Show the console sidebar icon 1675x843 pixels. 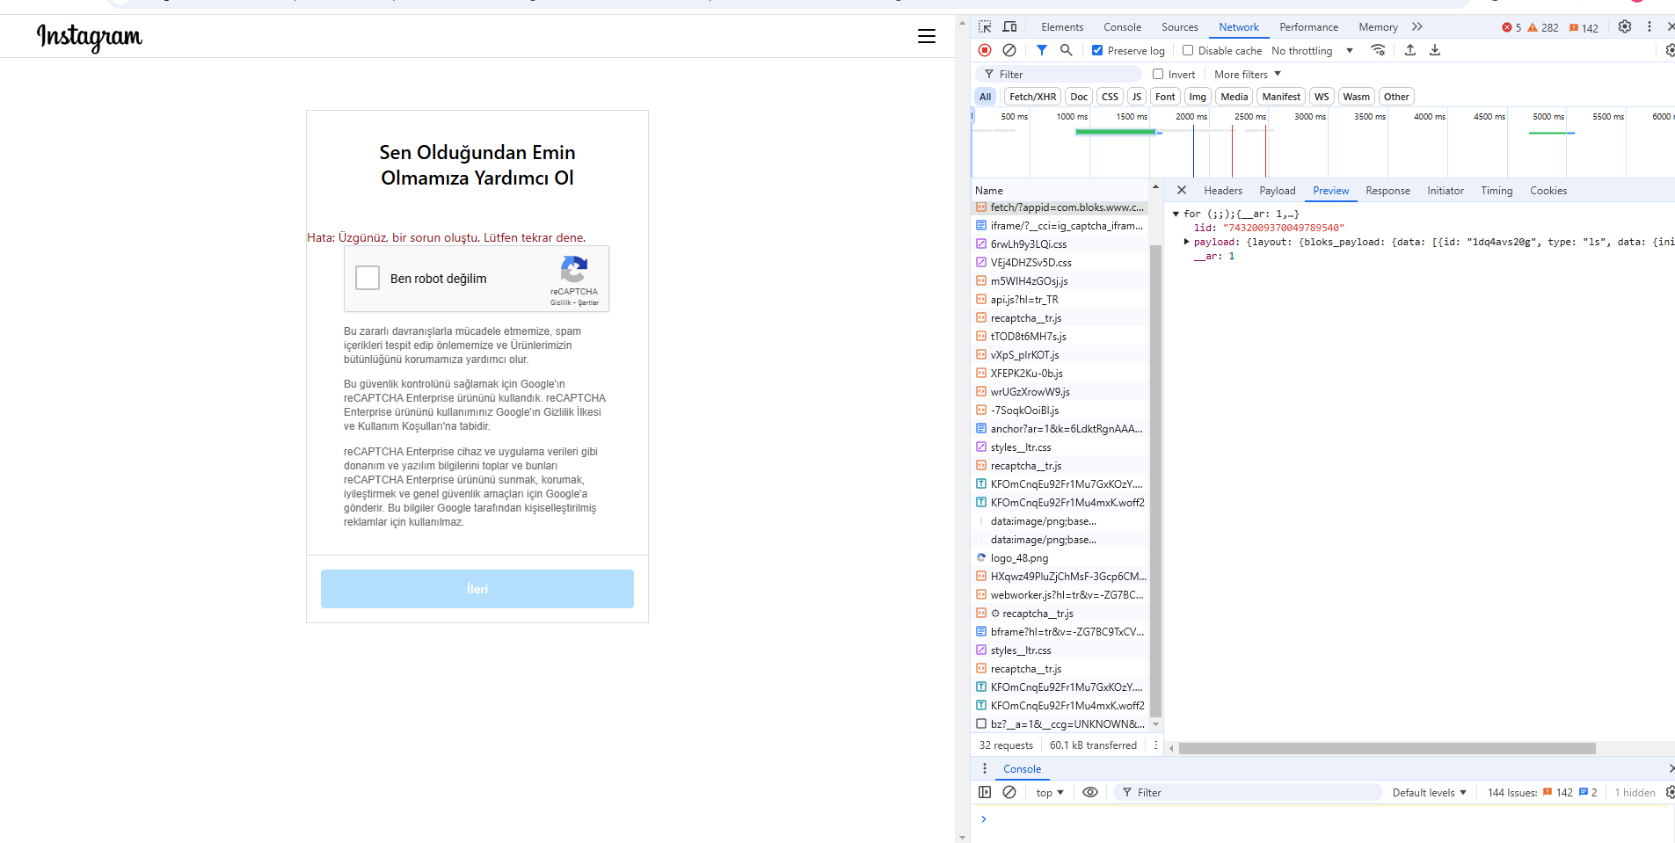pos(985,792)
